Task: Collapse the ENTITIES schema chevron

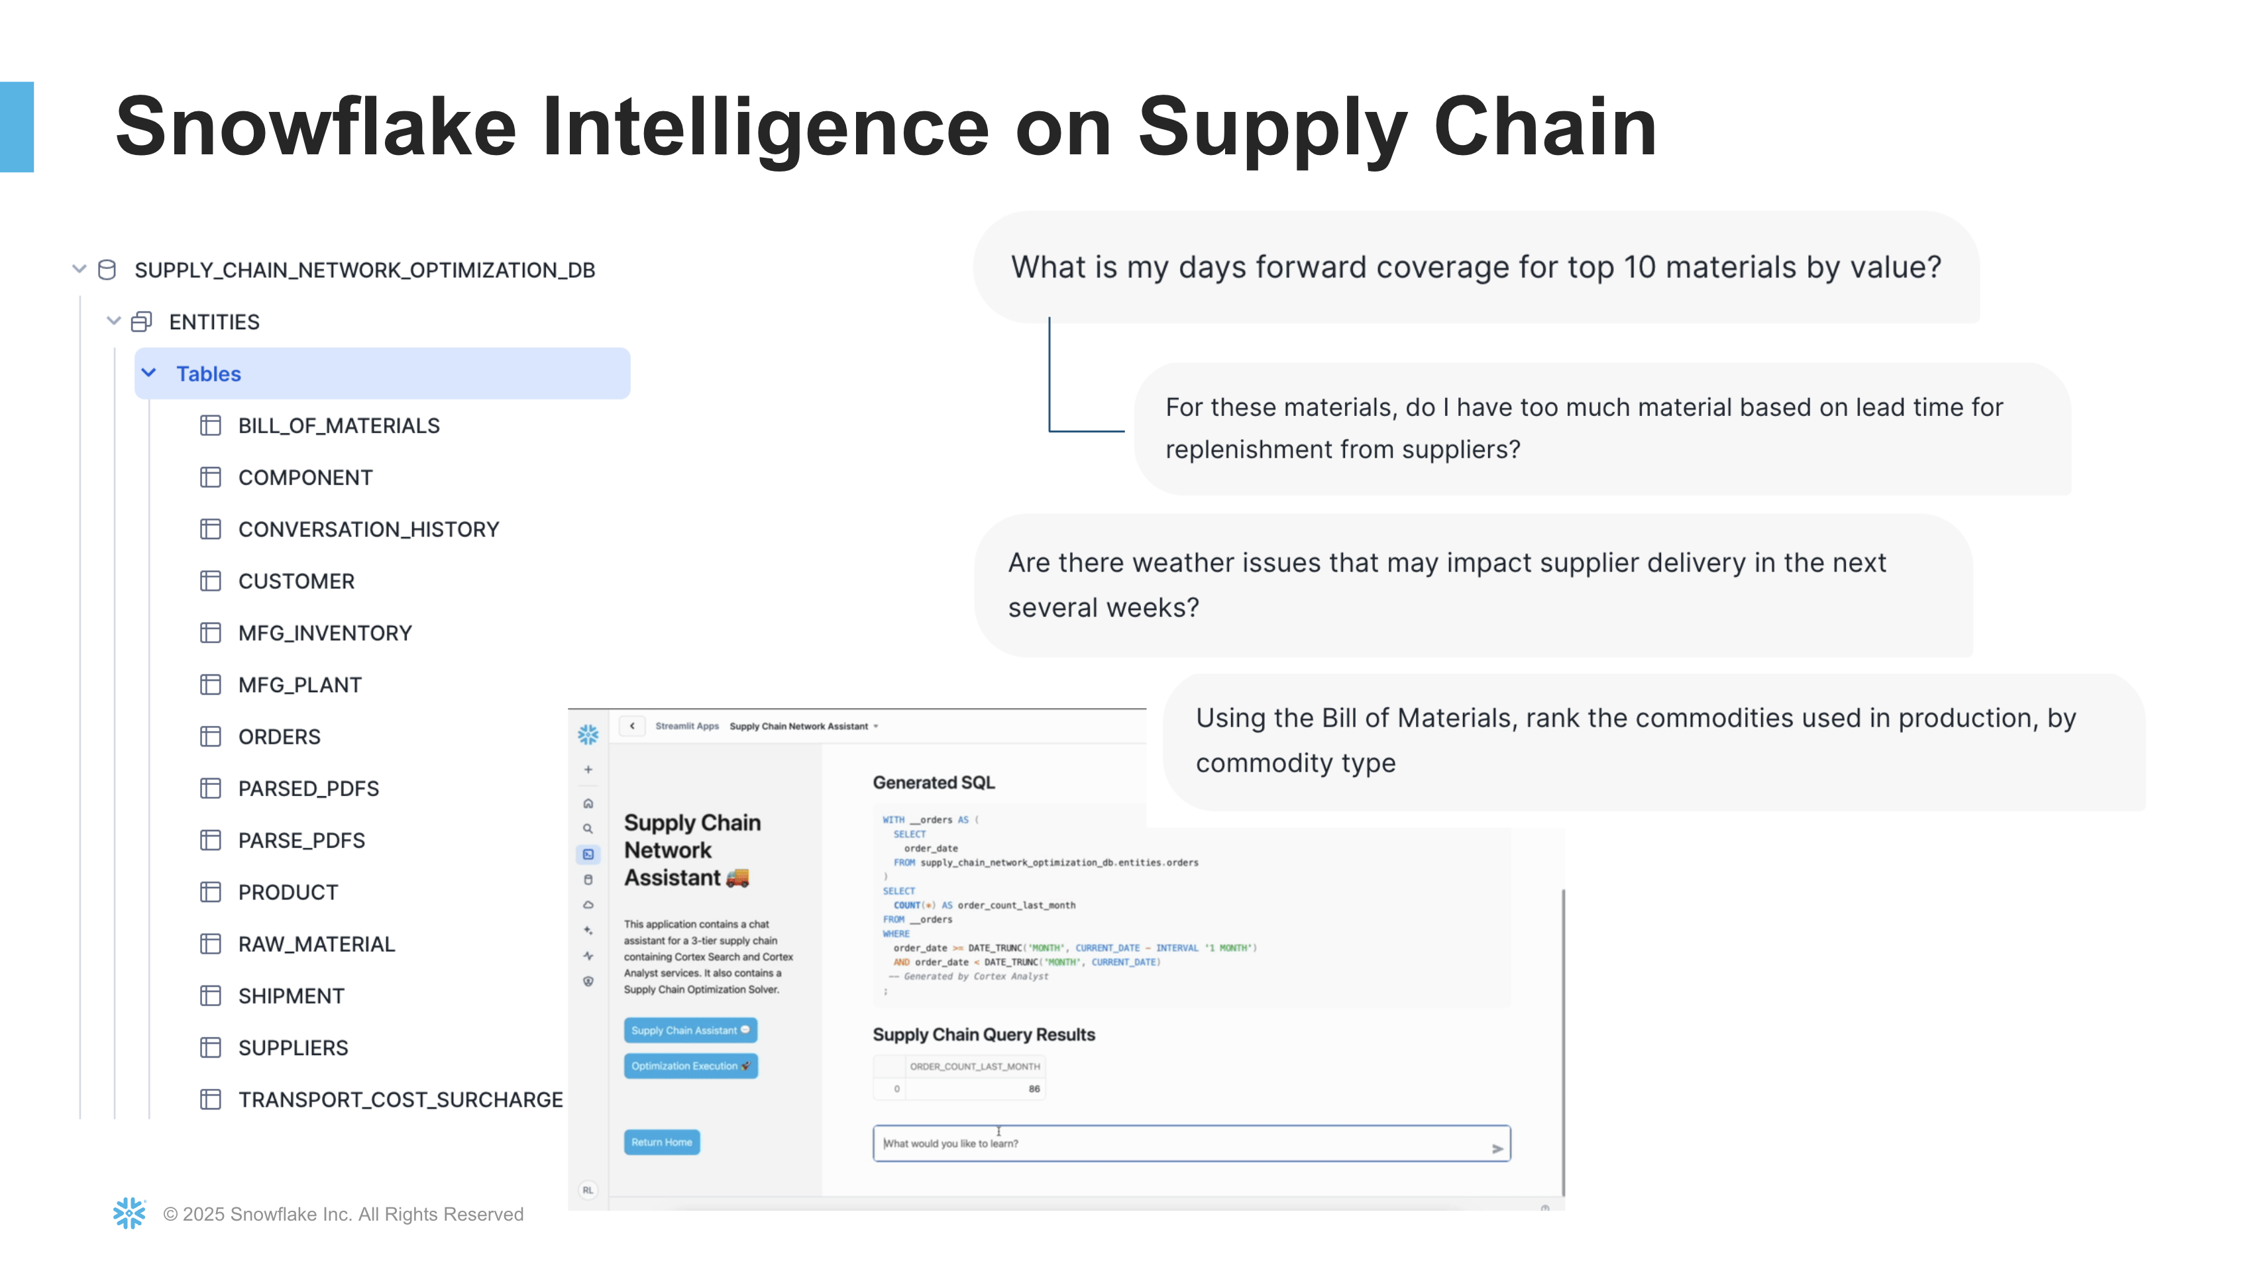Action: [115, 321]
